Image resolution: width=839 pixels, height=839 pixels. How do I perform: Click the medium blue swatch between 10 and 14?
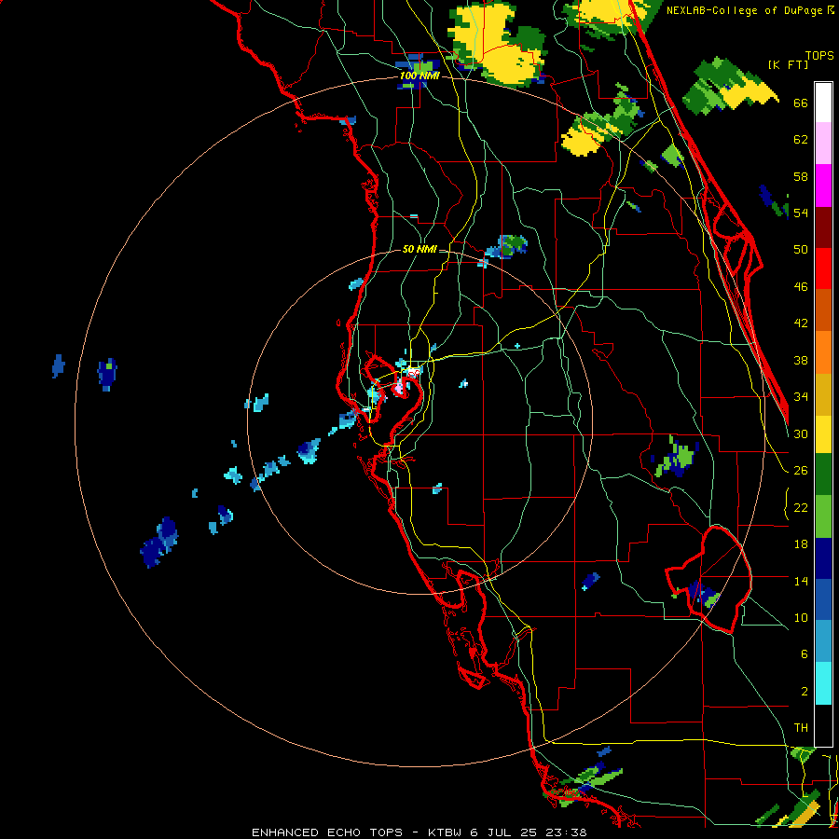click(823, 599)
